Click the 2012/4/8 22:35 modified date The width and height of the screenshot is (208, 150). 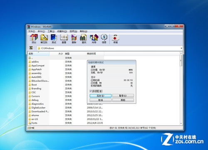click(x=95, y=123)
